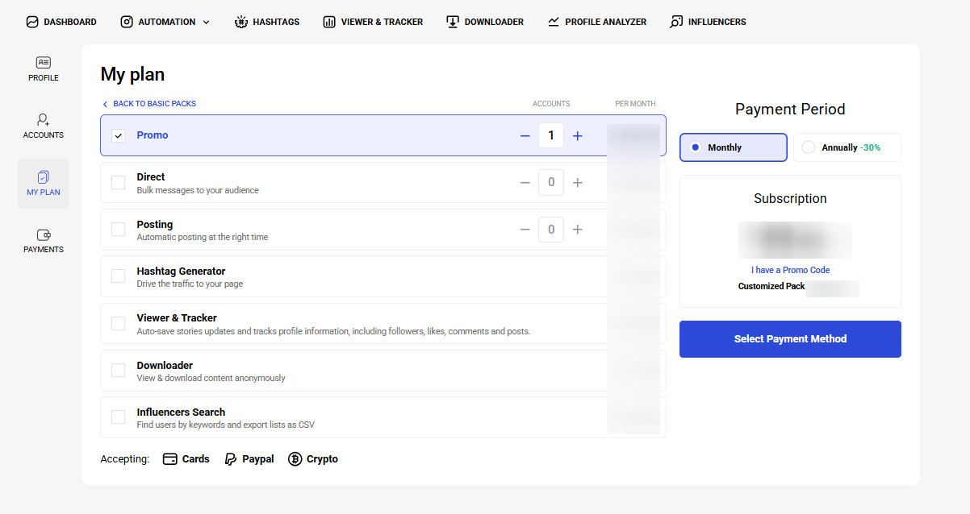This screenshot has width=970, height=514.
Task: Open Profile Analyzer chart icon
Action: point(554,22)
